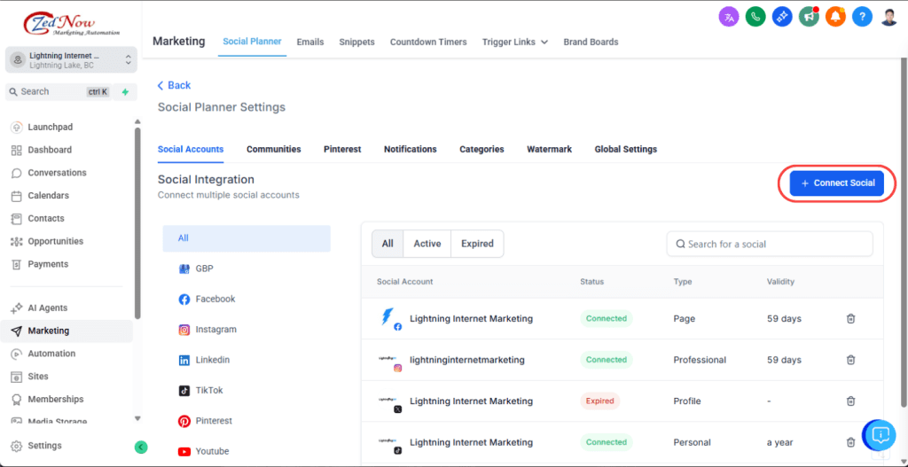Viewport: 908px width, 467px height.
Task: Open the Countdown Timers tab
Action: [x=428, y=42]
